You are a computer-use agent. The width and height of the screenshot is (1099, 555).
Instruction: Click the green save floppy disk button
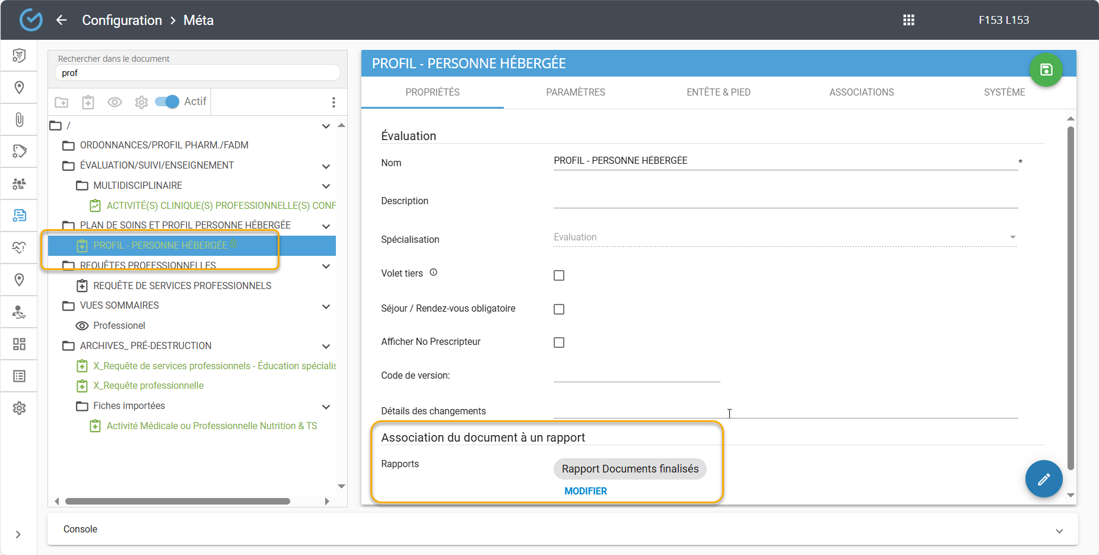1046,69
